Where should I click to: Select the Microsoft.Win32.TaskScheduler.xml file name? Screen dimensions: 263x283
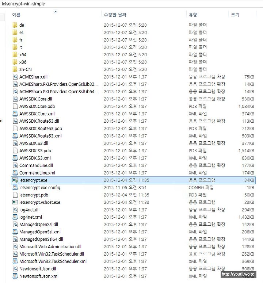pyautogui.click(x=53, y=261)
